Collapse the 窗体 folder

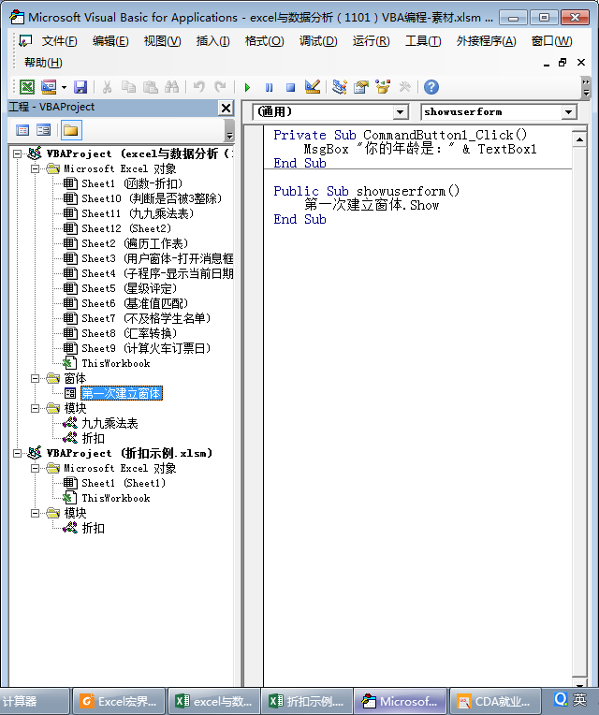click(x=35, y=378)
